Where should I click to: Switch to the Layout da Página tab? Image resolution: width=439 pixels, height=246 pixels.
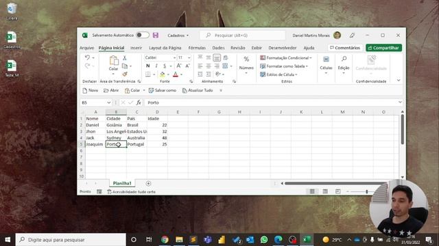(165, 48)
